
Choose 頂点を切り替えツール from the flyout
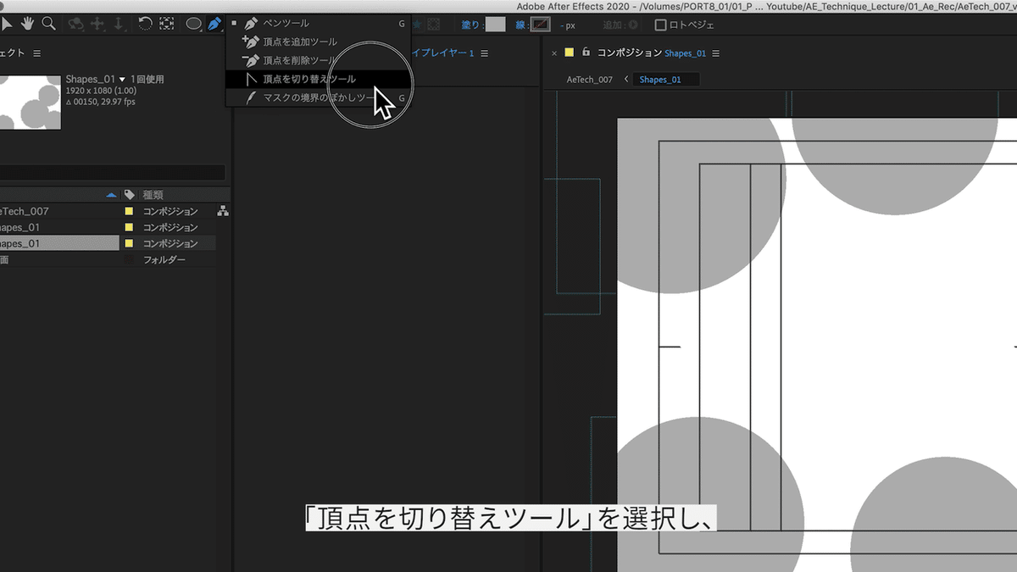(318, 79)
